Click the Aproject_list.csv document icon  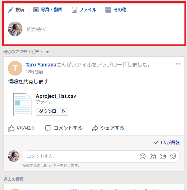click(22, 105)
